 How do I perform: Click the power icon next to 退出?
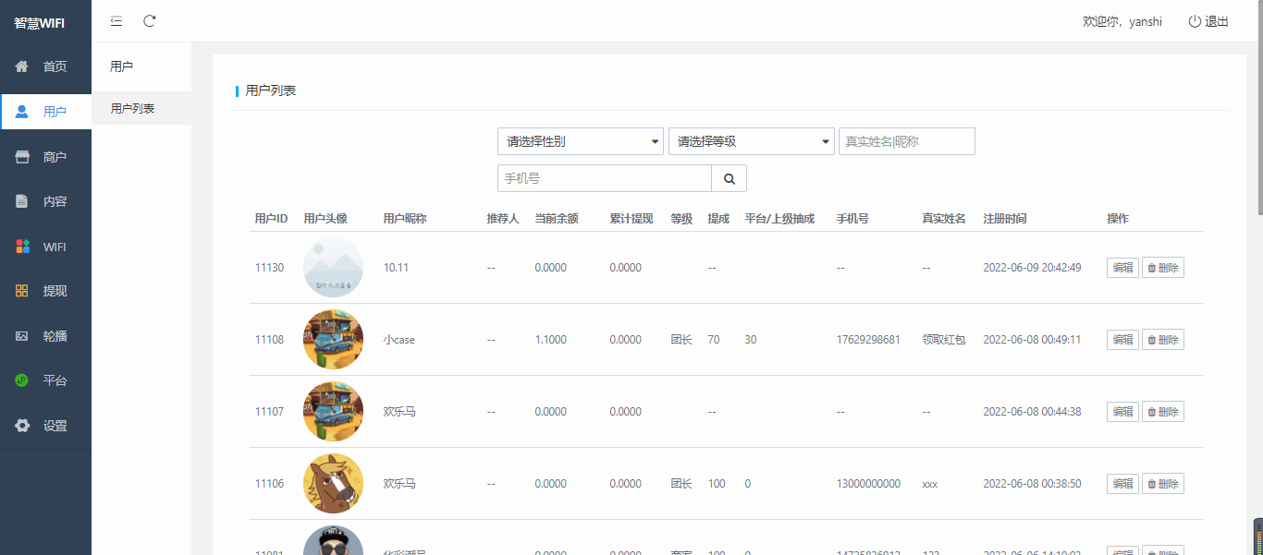(x=1195, y=21)
